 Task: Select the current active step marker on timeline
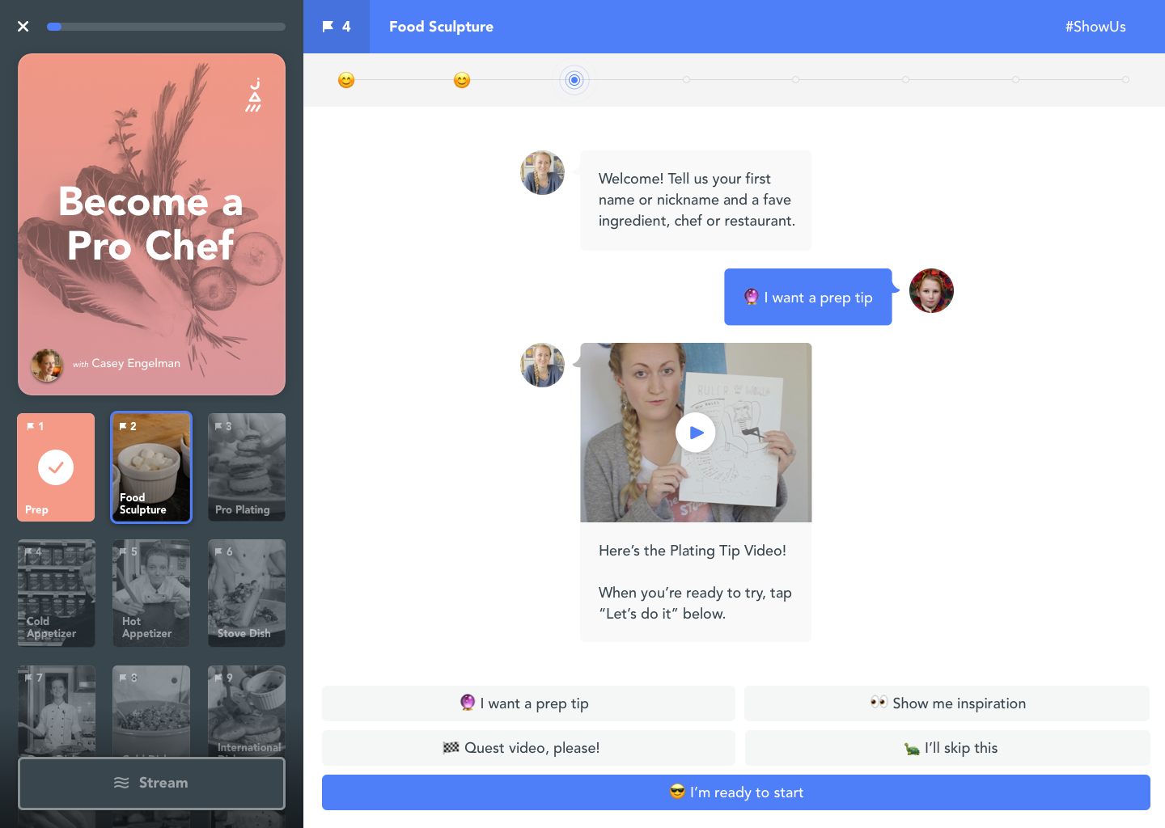[x=574, y=80]
